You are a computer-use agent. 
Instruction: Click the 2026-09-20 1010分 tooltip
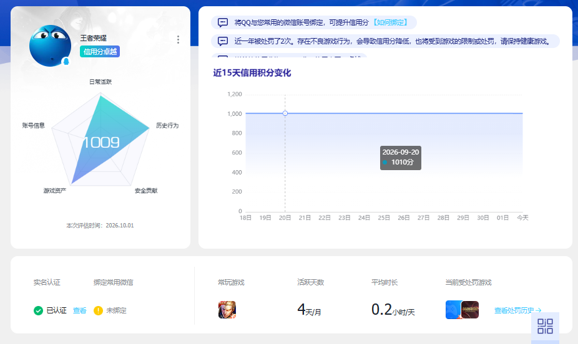tap(401, 158)
